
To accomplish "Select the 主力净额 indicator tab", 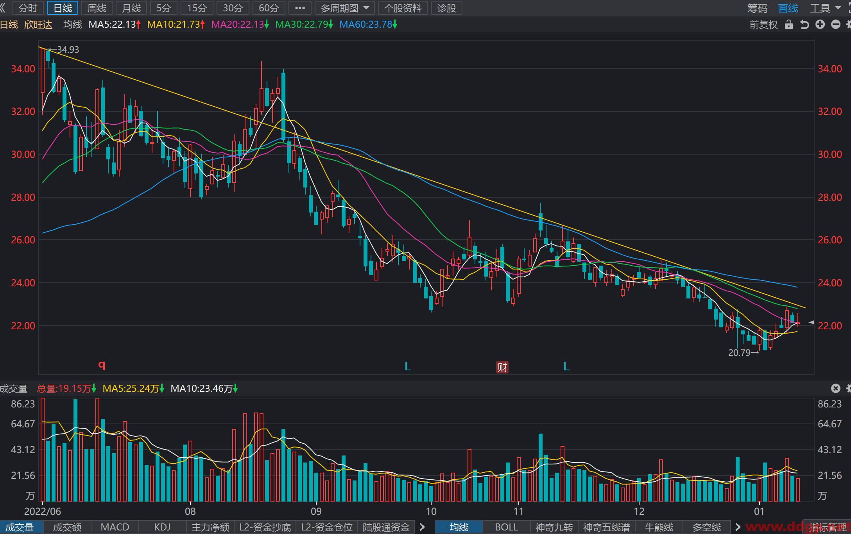I will 210,527.
